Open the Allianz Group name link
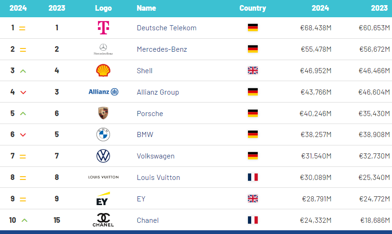The height and width of the screenshot is (234, 392). click(158, 92)
